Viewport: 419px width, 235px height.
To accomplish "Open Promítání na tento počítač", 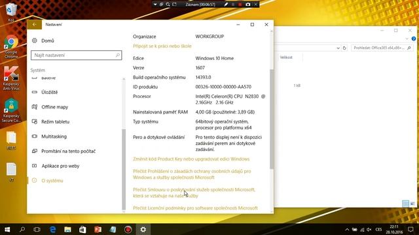I will pyautogui.click(x=68, y=151).
